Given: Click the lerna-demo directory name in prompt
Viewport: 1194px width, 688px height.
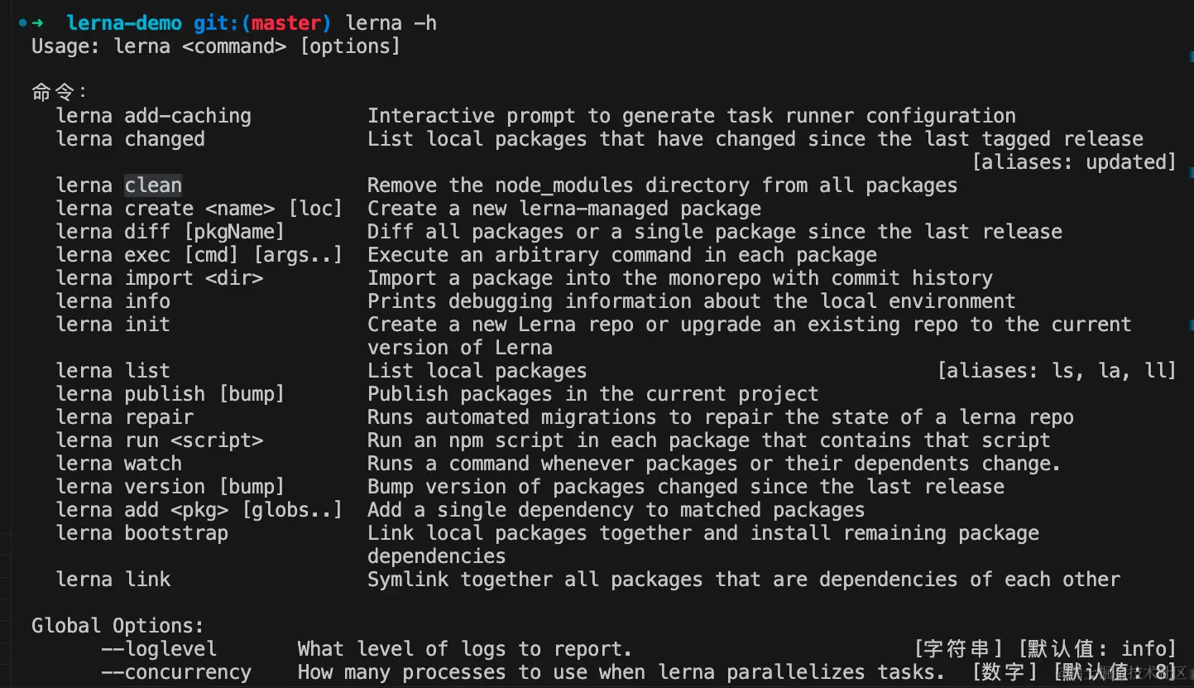Looking at the screenshot, I should click(x=124, y=23).
